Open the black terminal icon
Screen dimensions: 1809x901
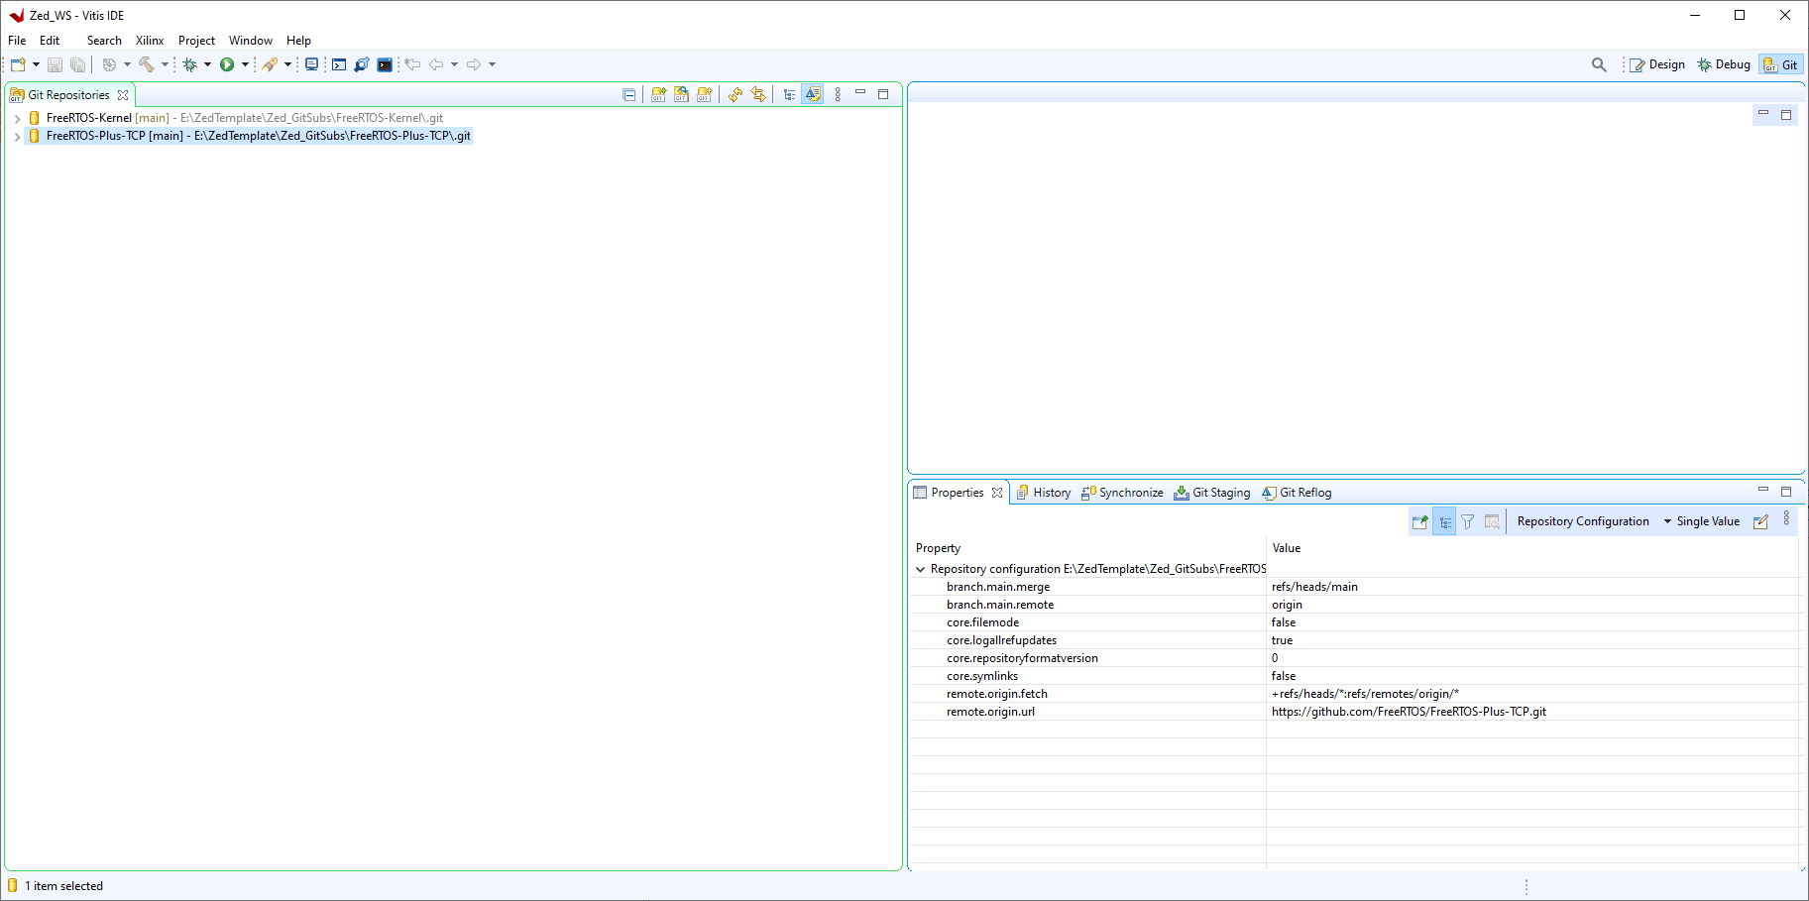point(385,64)
